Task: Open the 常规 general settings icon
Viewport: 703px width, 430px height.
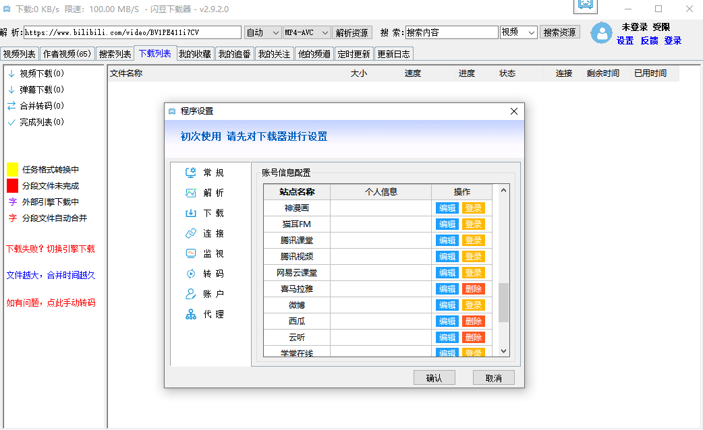Action: pos(191,173)
